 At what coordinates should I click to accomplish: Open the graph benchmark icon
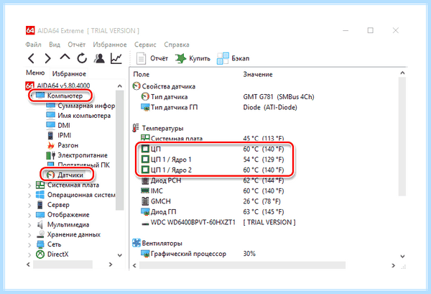[x=116, y=58]
